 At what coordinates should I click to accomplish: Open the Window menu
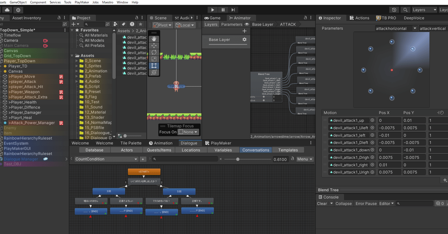[x=122, y=2]
